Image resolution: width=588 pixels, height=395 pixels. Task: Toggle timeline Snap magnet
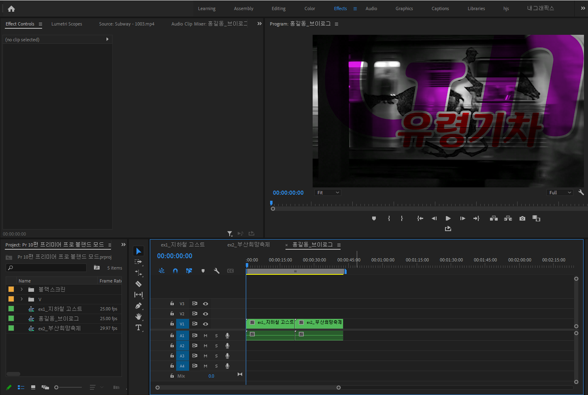[175, 271]
